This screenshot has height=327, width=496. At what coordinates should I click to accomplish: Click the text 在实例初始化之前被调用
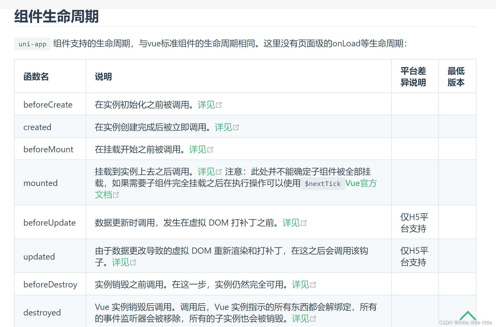144,105
